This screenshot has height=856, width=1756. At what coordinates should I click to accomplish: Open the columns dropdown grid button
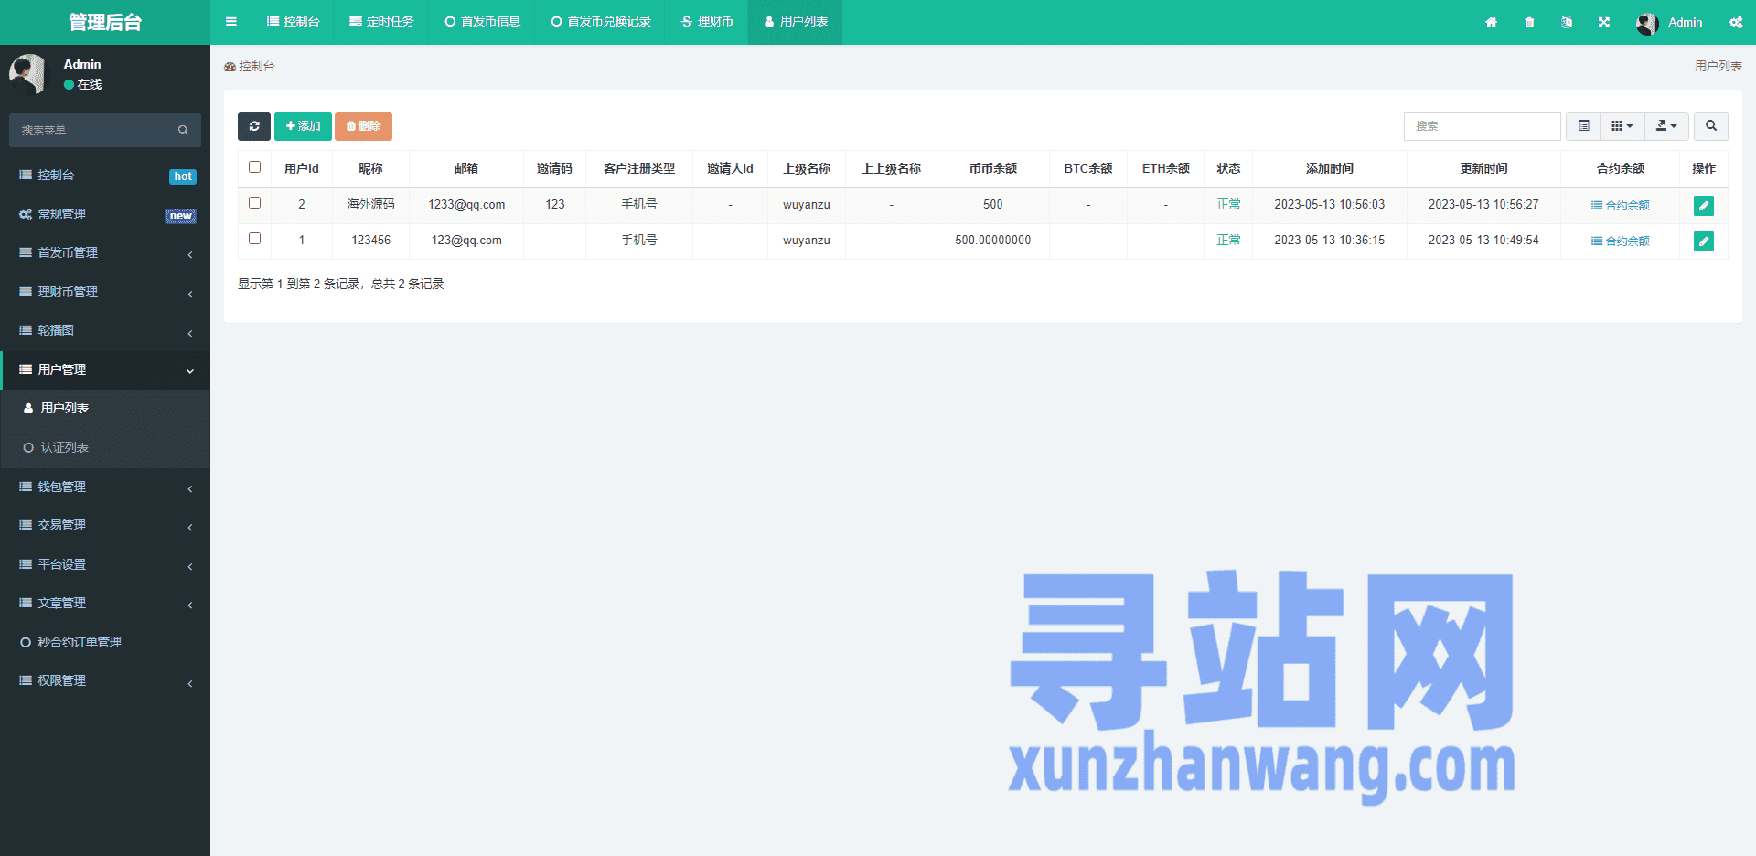point(1622,126)
